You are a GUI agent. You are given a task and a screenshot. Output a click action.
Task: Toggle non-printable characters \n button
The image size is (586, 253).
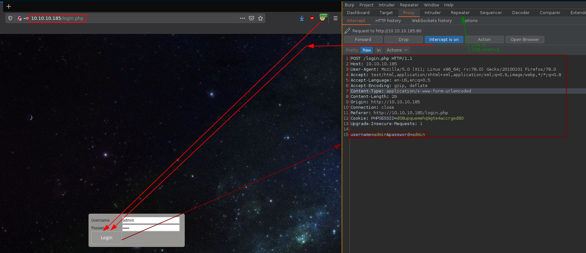378,50
